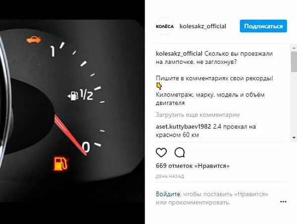Image resolution: width=297 pixels, height=224 pixels.
Task: Open aset.kuttybaev1982 commenter profile
Action: coord(183,127)
